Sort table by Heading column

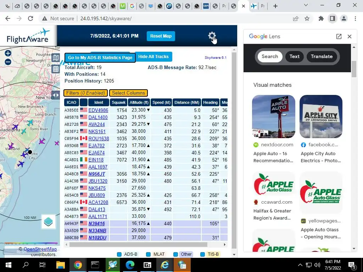pos(210,102)
